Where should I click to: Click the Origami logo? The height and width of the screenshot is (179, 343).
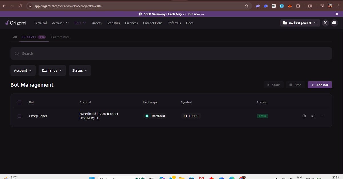coord(16,23)
